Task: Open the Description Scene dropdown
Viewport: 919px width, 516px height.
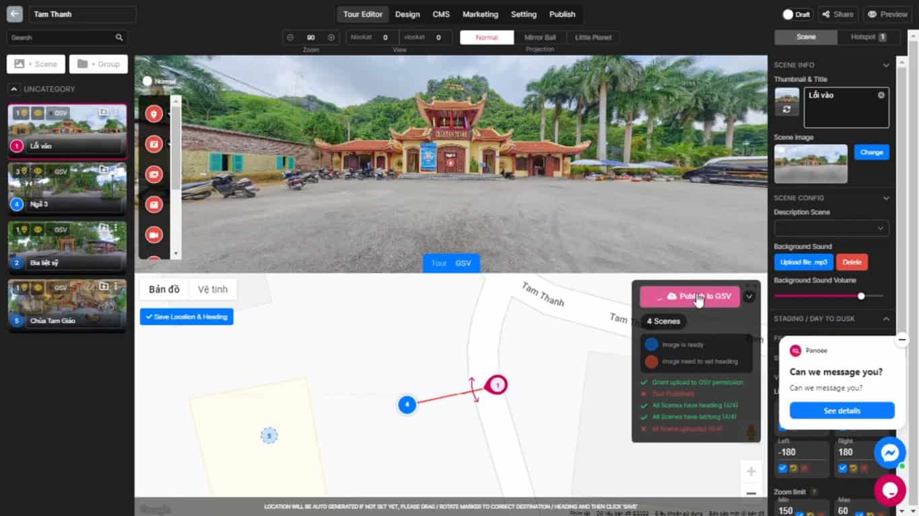Action: coord(831,229)
